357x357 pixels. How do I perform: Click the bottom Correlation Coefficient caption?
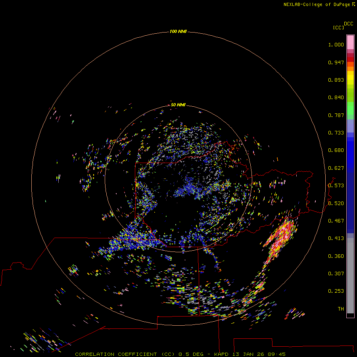(180, 354)
